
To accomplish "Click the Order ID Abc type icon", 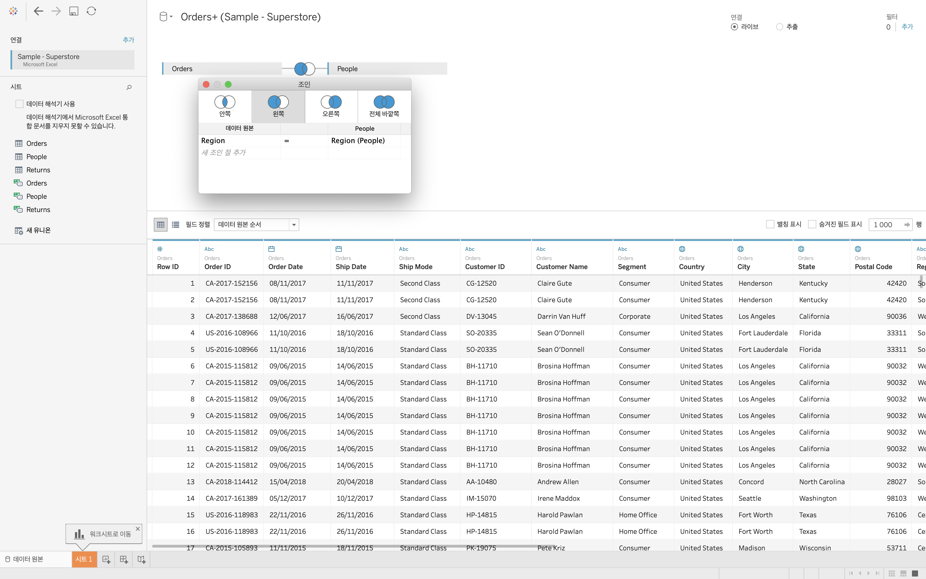I will (x=209, y=249).
